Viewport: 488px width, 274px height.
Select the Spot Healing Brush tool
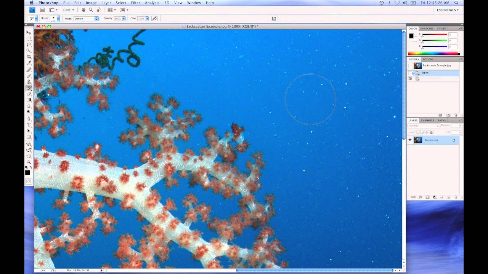pos(29,70)
